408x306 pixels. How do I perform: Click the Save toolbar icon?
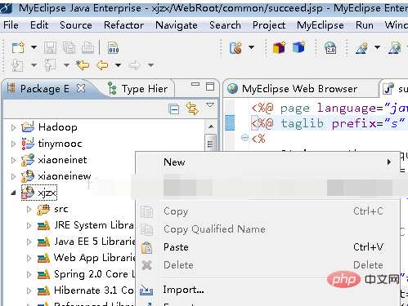(x=50, y=48)
